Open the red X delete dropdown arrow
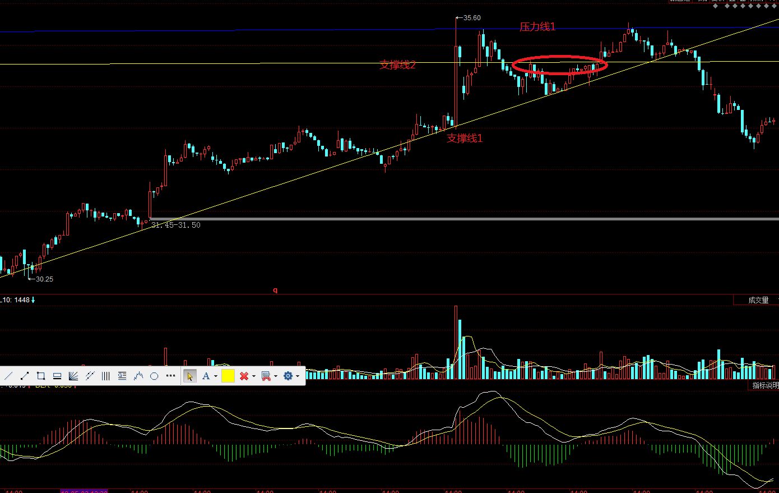Screen dimensions: 779x493 click(x=254, y=376)
